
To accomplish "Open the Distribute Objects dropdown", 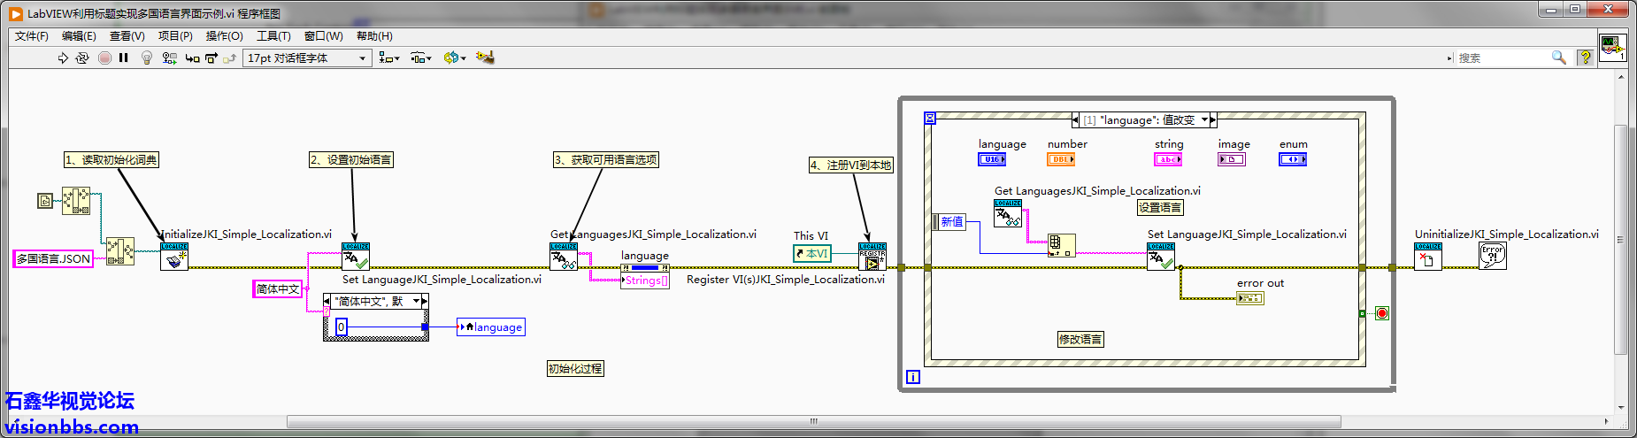I will point(421,58).
